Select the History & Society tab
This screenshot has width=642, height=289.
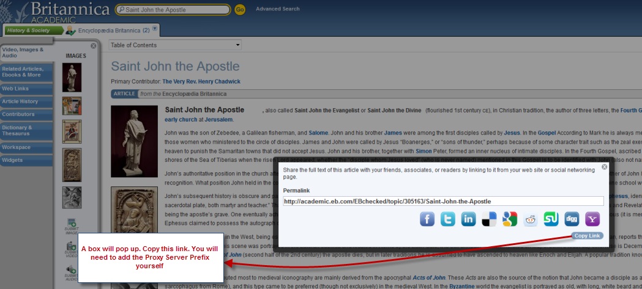coord(34,31)
